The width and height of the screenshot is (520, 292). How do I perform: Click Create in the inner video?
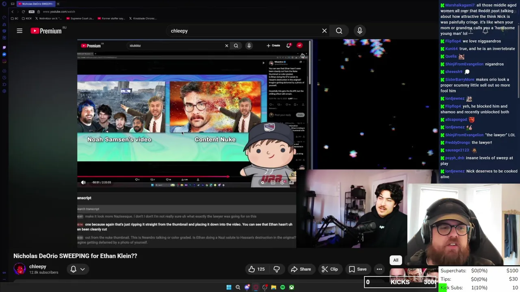273,45
